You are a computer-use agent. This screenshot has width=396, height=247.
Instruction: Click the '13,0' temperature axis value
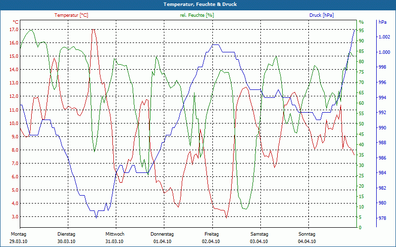point(14,83)
